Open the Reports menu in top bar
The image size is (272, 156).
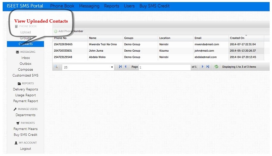point(111,6)
